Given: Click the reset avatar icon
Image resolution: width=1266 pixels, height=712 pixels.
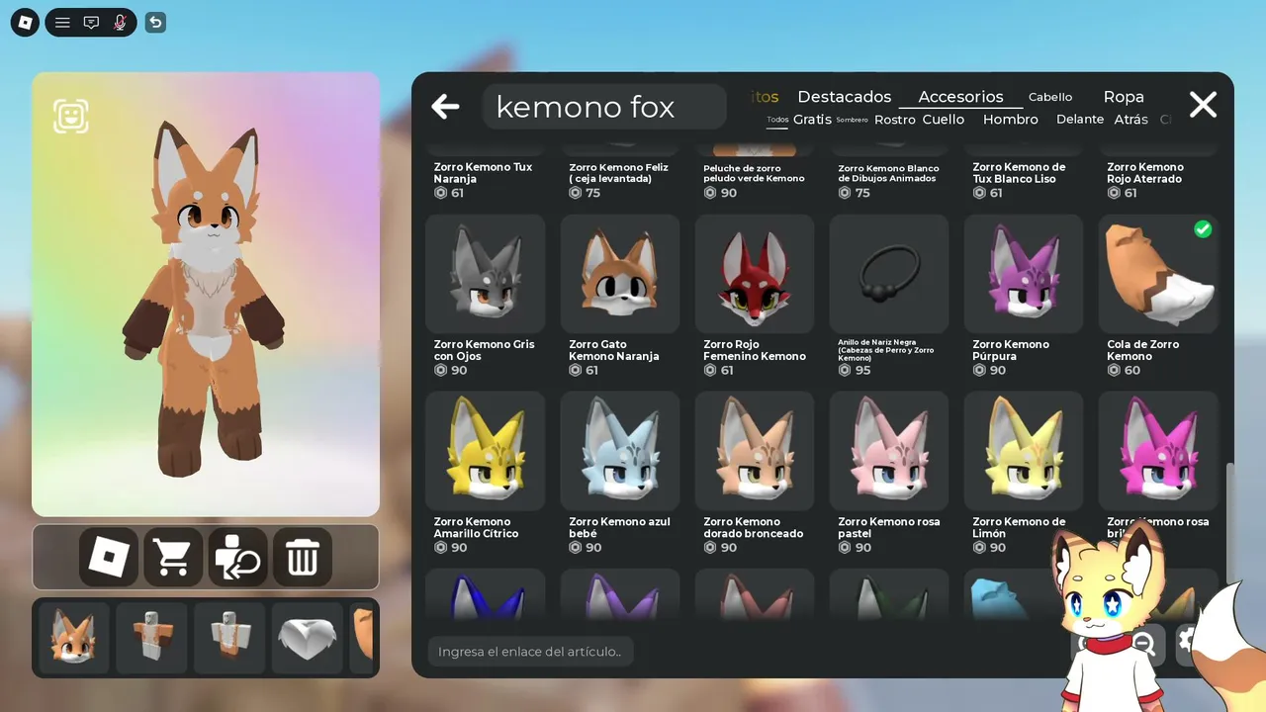Looking at the screenshot, I should [x=237, y=558].
